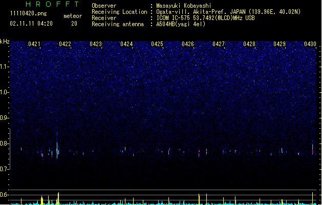Click the Receiving antenna label
Image resolution: width=322 pixels, height=205 pixels.
tap(118, 24)
